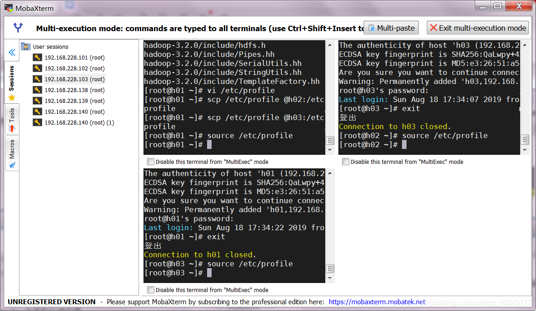Click the key icon for 192.168.228.138
The image size is (536, 311).
[37, 90]
